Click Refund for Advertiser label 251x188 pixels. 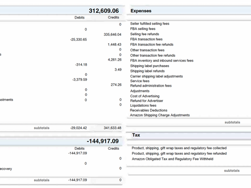coord(147,101)
